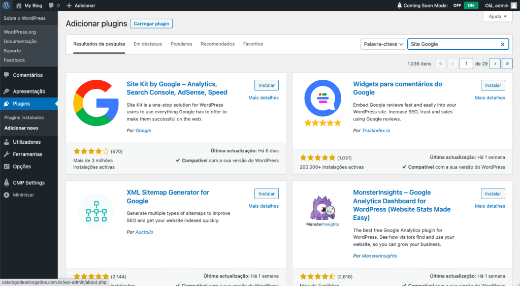Image resolution: width=520 pixels, height=286 pixels.
Task: Open Documentação menu item
Action: (x=20, y=41)
